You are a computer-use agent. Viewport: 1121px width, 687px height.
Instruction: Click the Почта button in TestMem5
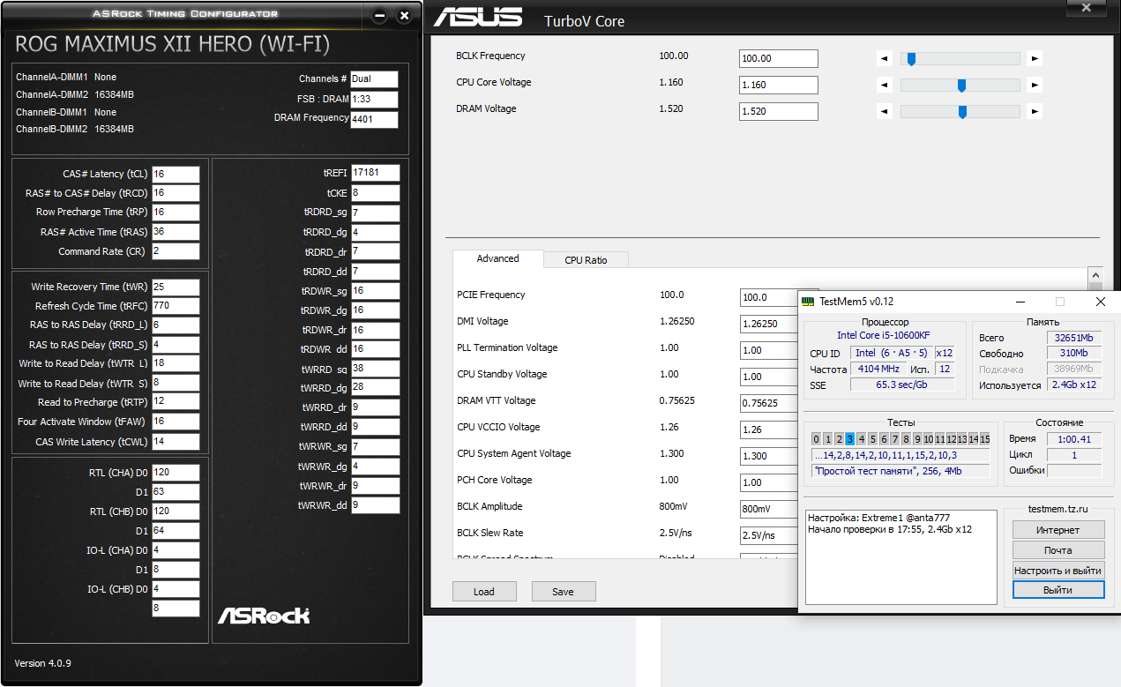(x=1058, y=550)
